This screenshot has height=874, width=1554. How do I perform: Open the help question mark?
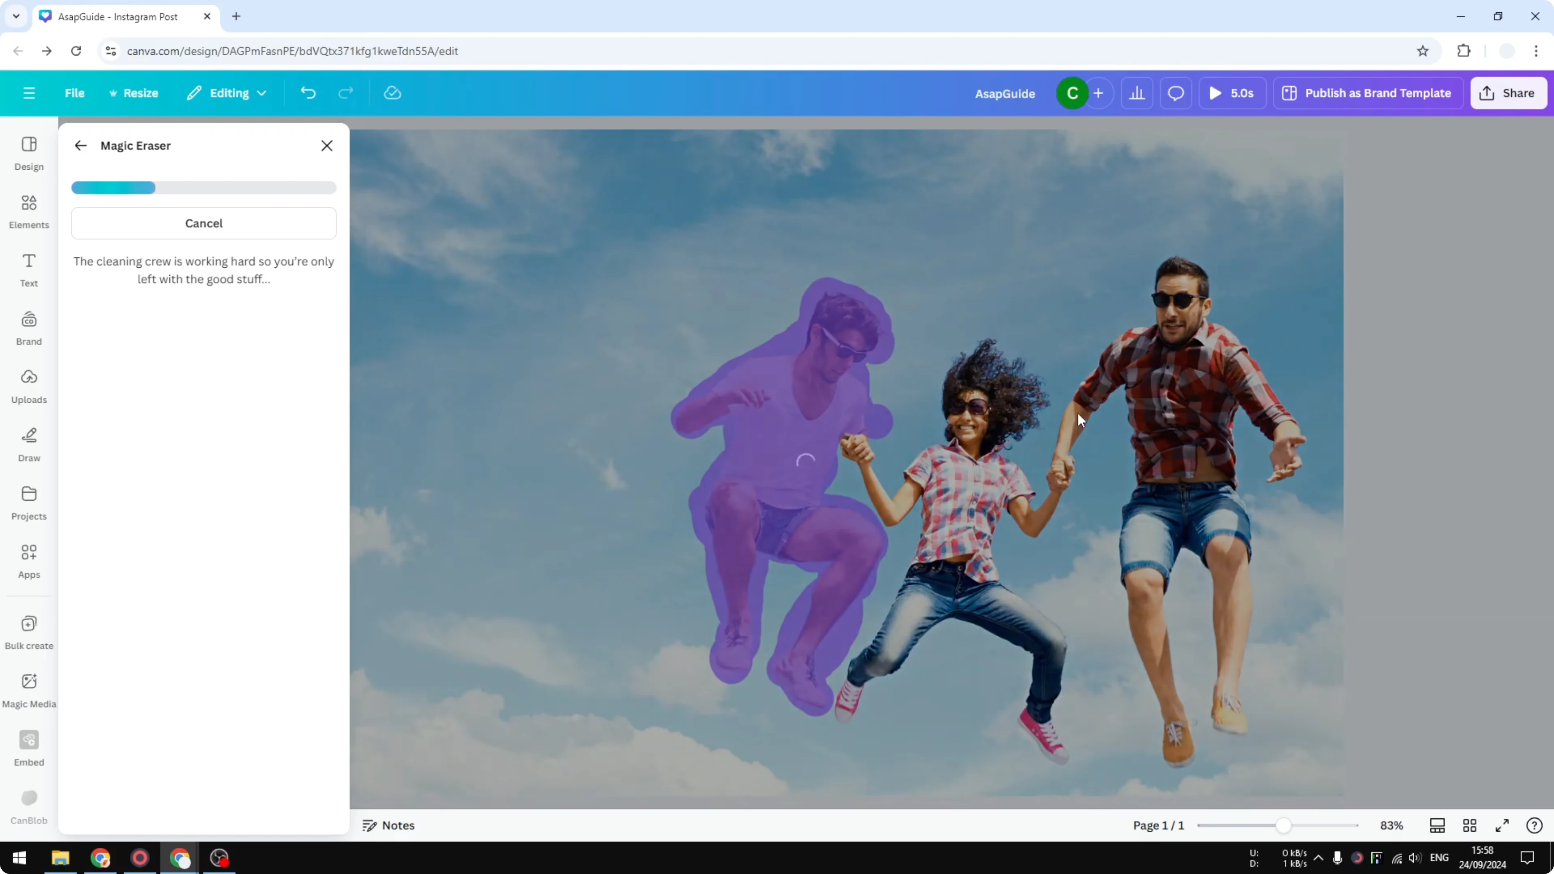[x=1535, y=825]
